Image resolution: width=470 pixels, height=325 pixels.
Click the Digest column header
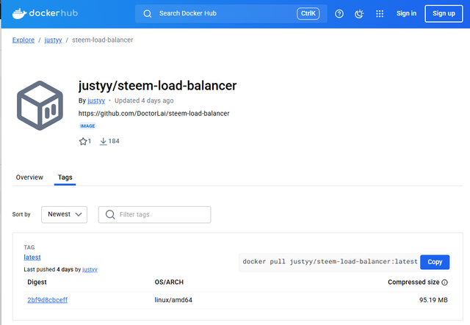click(37, 282)
